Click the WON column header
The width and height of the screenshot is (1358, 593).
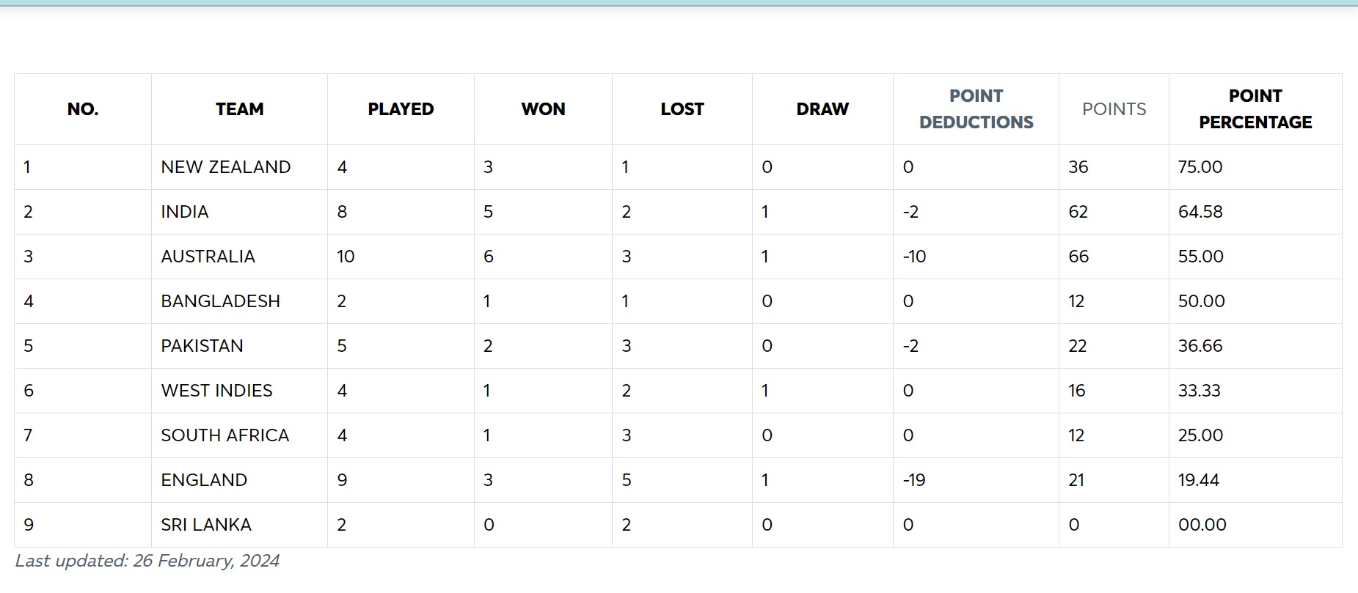point(543,109)
